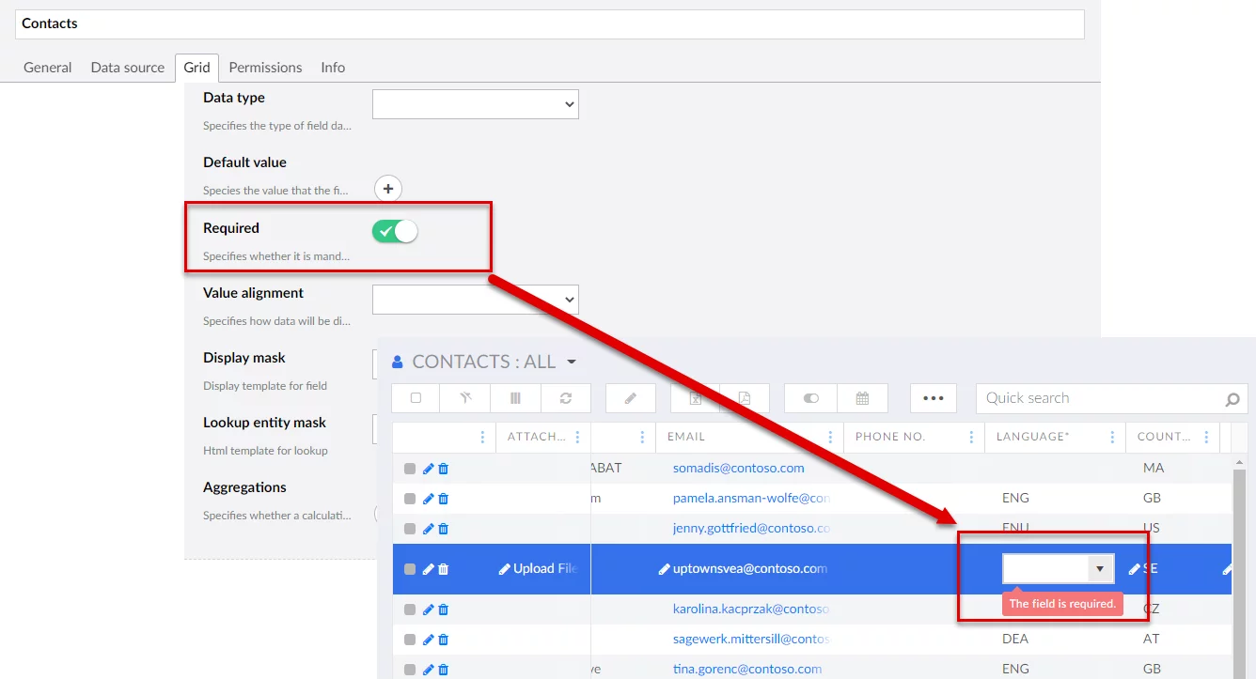Click into the Quick search field
Viewport: 1256px width, 679px height.
click(x=1098, y=398)
